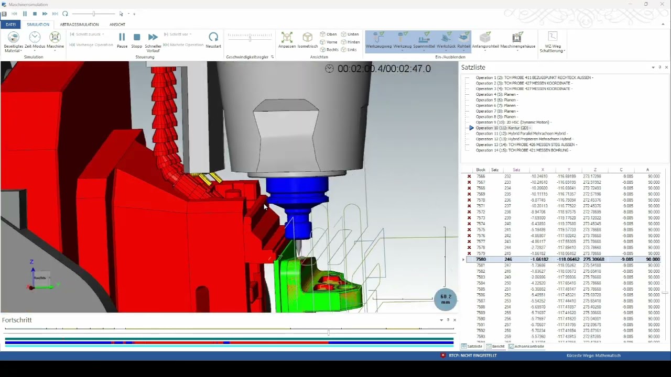
Task: Click the Zeit-Modus clock icon
Action: [x=35, y=37]
